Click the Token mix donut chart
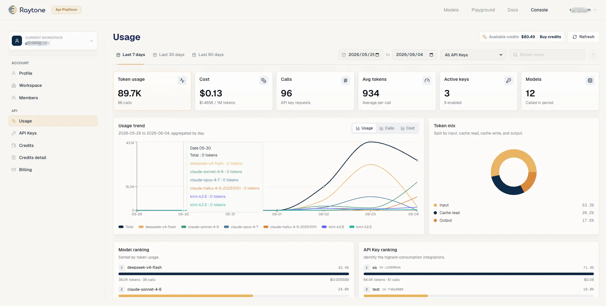 pyautogui.click(x=514, y=172)
